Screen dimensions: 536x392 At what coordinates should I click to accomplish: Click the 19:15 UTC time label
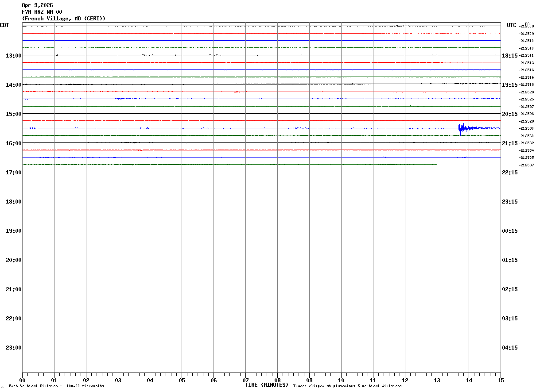[x=510, y=85]
